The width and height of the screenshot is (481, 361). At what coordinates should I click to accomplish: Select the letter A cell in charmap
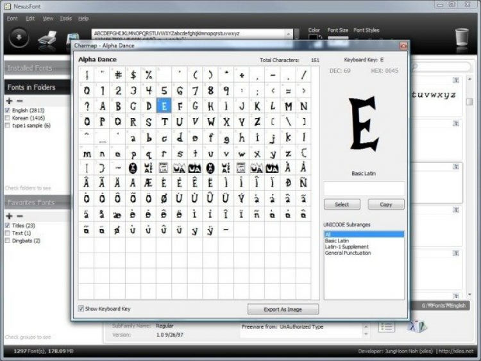[x=102, y=106]
